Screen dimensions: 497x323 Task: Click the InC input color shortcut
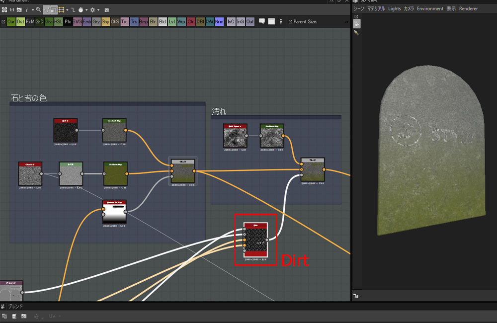pyautogui.click(x=231, y=21)
